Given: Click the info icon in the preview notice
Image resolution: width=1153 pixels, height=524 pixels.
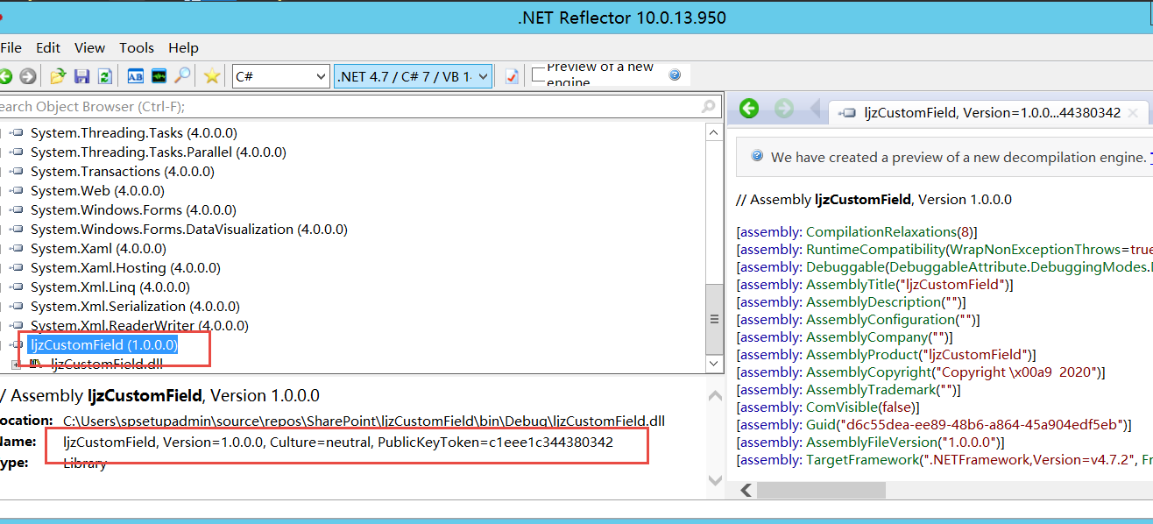Looking at the screenshot, I should (757, 157).
